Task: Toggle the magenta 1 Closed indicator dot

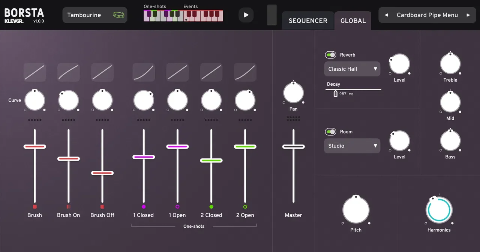Action: 144,207
